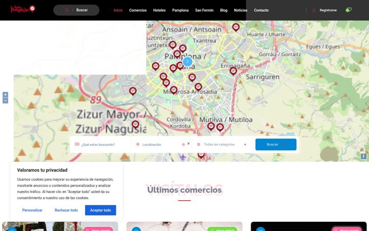Click Rechazar todo cookies button
The width and height of the screenshot is (369, 231).
66,210
